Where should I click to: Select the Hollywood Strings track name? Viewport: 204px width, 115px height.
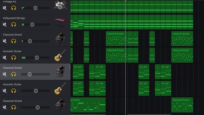point(14,18)
